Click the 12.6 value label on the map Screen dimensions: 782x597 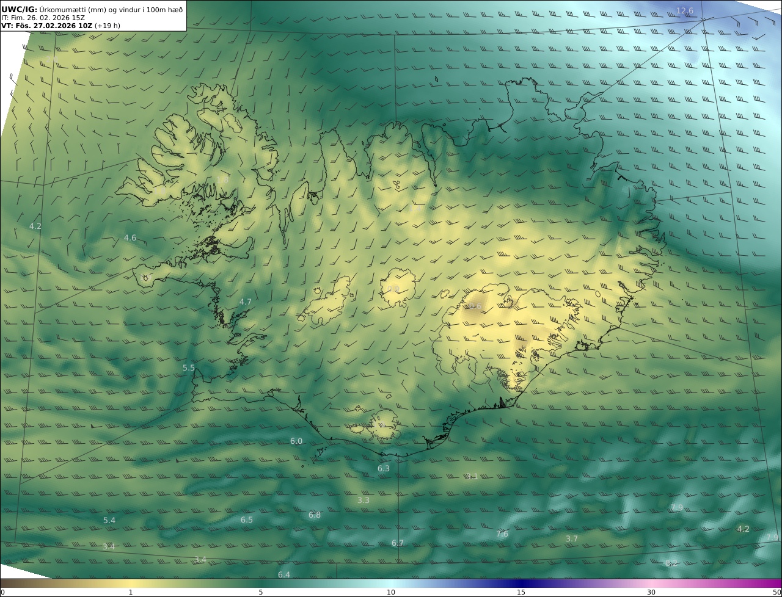coord(685,10)
